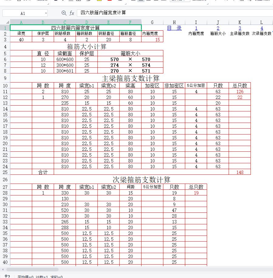This screenshot has width=273, height=278.
Task: Click the status bar icon at bottom left
Action: click(x=7, y=276)
